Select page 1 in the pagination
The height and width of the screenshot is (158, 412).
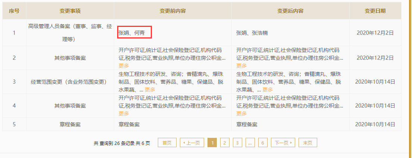[x=212, y=143]
